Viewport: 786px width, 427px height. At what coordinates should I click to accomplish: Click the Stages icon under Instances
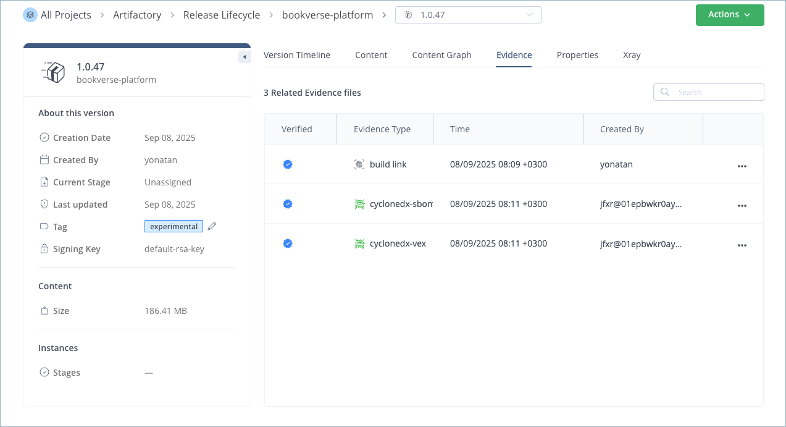43,372
